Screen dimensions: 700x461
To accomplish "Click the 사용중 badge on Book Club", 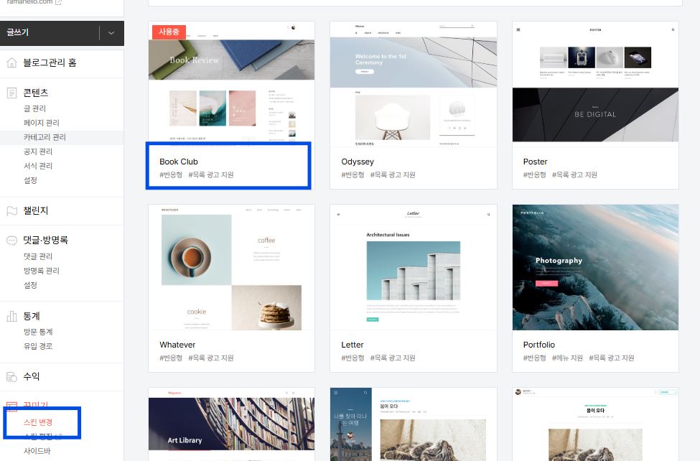I will [169, 32].
